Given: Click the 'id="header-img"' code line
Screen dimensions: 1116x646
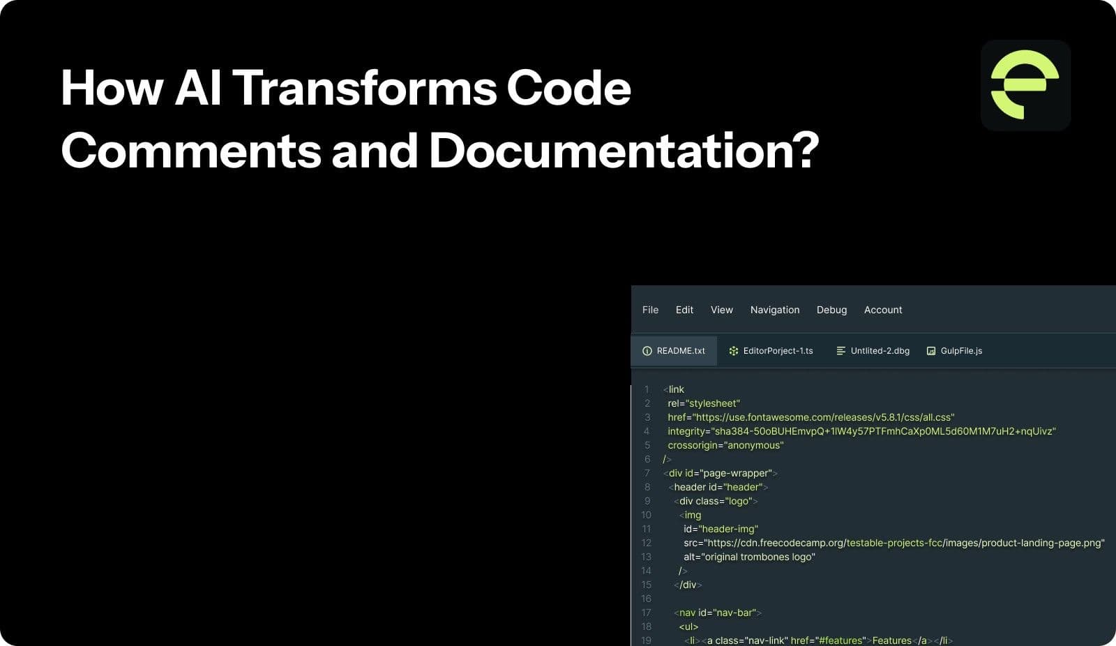Looking at the screenshot, I should (721, 529).
